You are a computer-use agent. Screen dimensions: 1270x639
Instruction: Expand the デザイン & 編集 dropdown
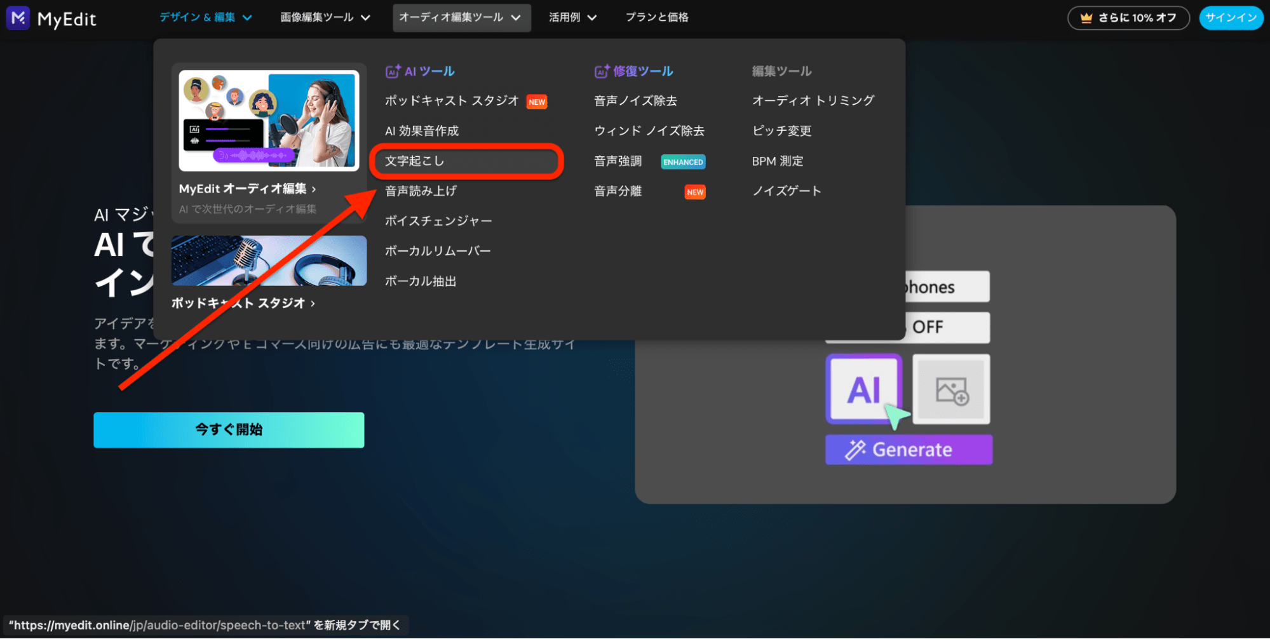[205, 17]
